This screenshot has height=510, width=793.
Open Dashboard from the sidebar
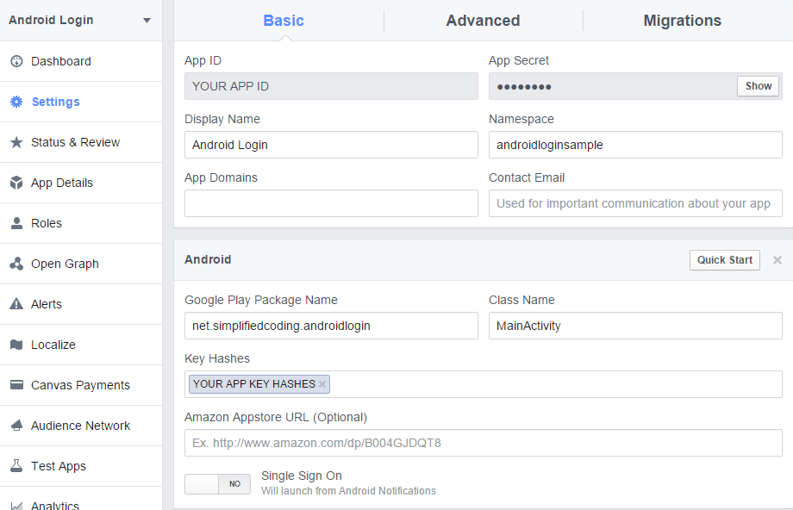tap(81, 61)
